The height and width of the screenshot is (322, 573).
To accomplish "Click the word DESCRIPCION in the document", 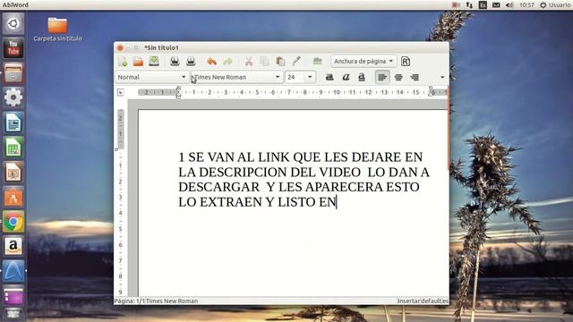I will tap(243, 172).
